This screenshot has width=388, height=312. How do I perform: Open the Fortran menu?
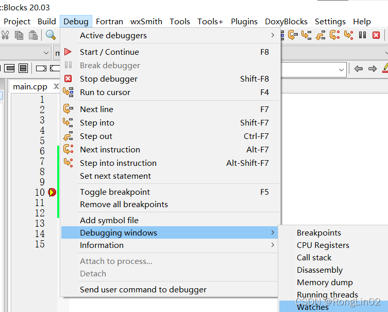click(110, 22)
